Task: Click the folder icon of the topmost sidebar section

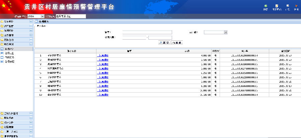Action: [2, 21]
